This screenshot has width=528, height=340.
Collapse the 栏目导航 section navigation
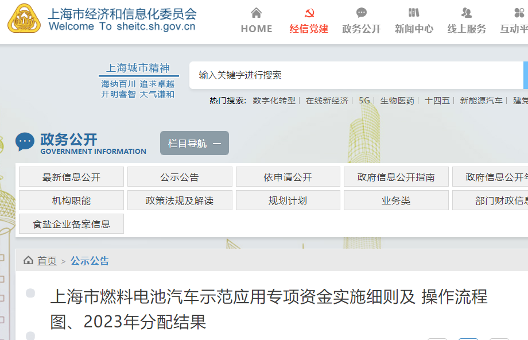[194, 144]
